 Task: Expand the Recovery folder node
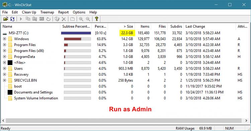click(x=4, y=74)
